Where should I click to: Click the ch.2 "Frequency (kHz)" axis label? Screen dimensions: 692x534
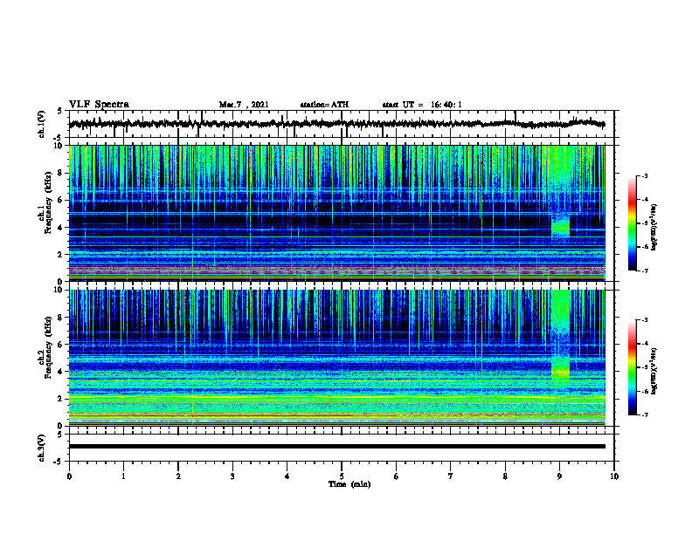tap(48, 346)
